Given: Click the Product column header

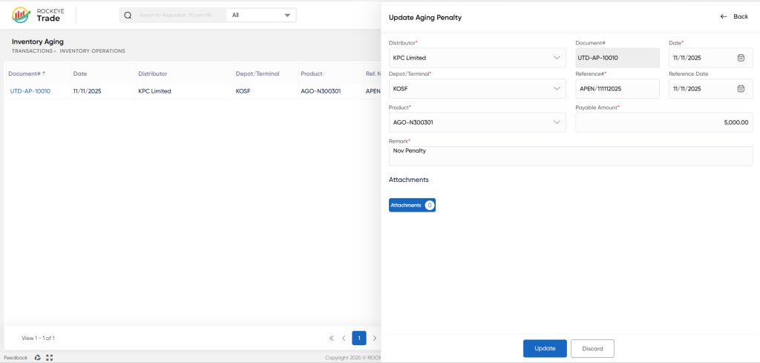Looking at the screenshot, I should point(312,73).
